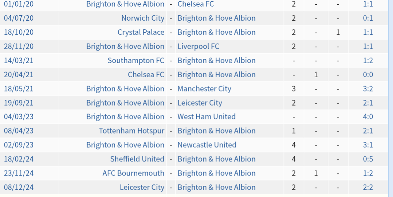Open the Norwich City team link

coord(143,18)
